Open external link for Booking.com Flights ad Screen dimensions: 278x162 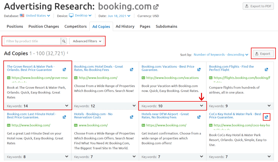[266, 70]
